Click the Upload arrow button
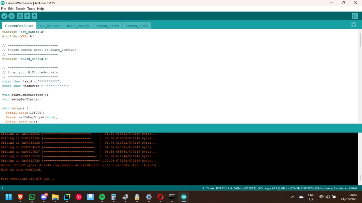362x203 pixels. (x=12, y=16)
